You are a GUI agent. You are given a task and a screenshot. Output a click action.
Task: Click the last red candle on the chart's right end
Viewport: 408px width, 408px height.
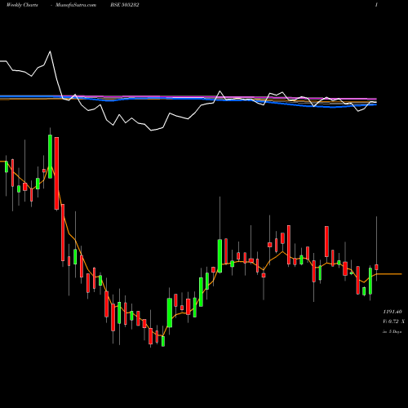pos(376,267)
